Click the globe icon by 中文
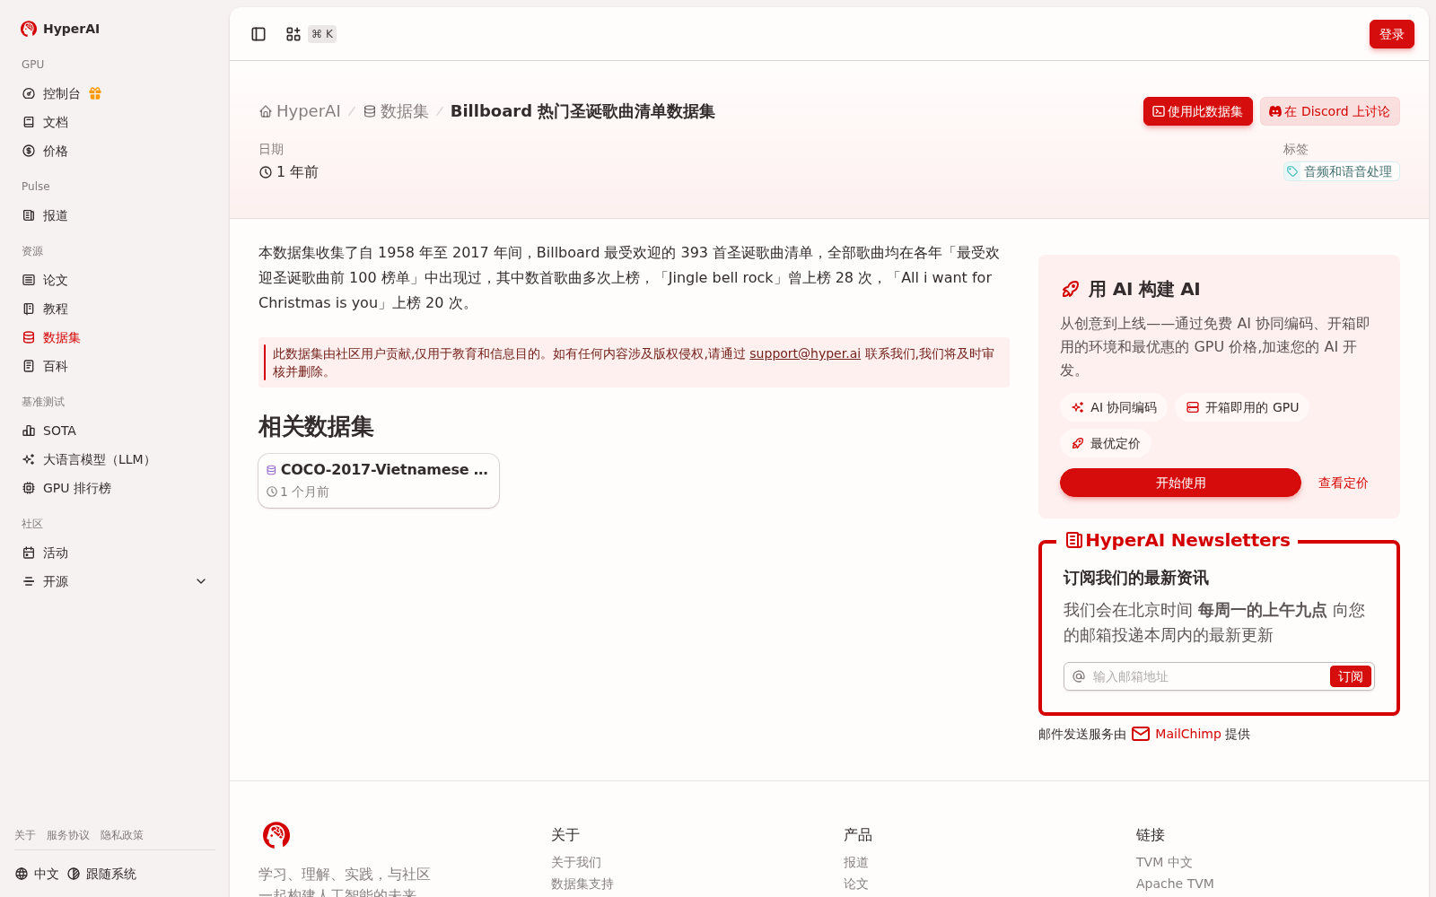Viewport: 1436px width, 897px height. click(22, 874)
